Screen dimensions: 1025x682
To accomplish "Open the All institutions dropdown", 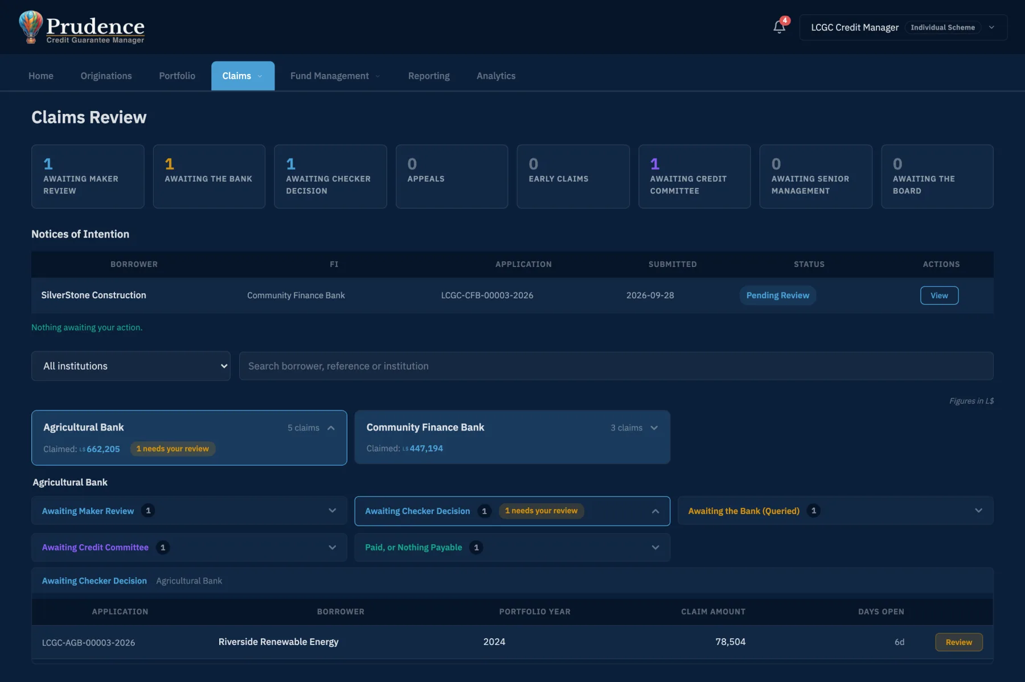I will [x=131, y=366].
